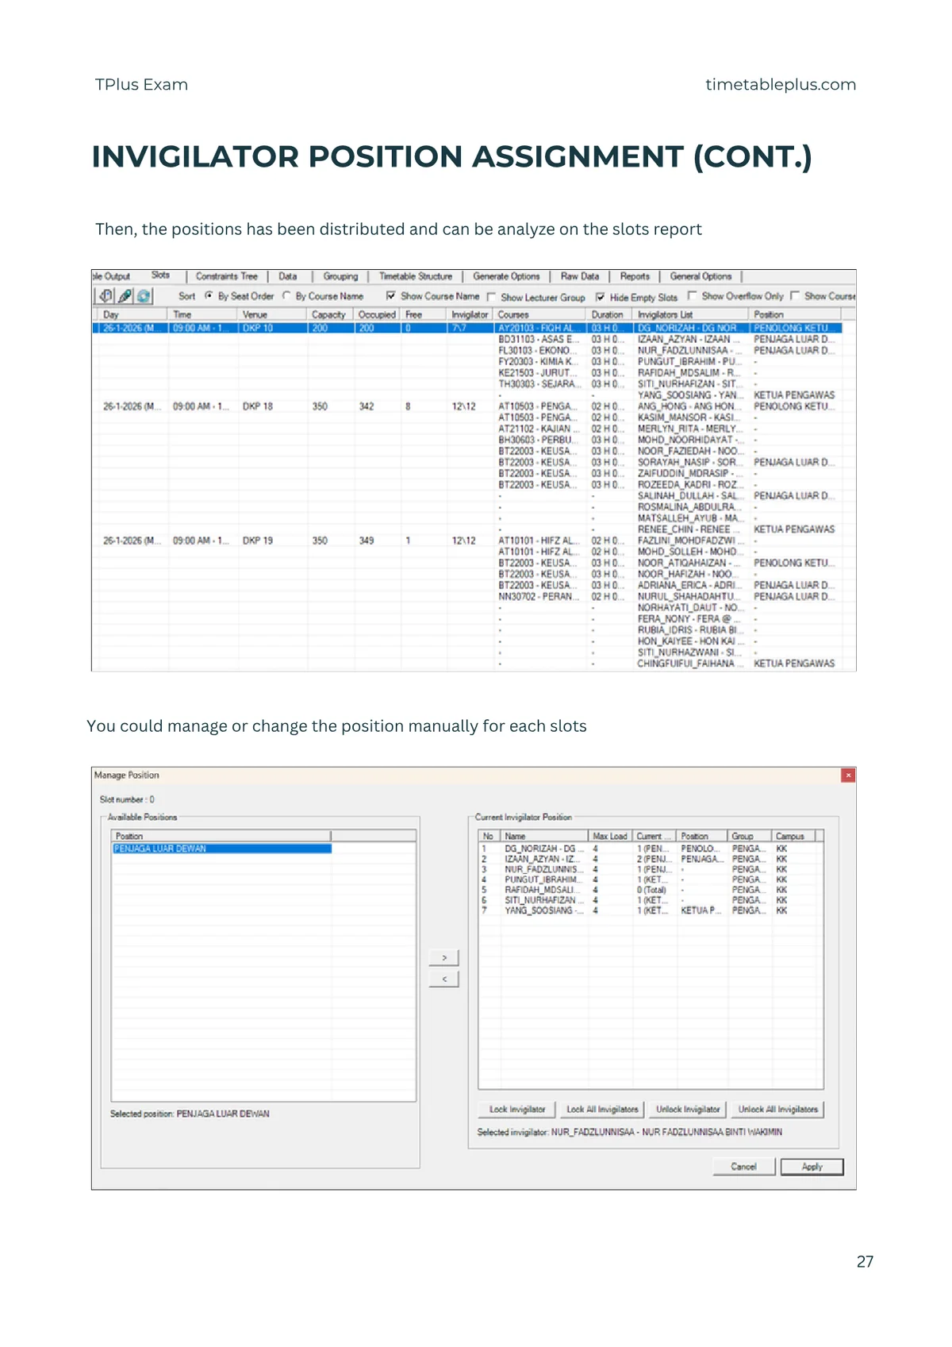Click the refresh toolbar icon
952x1347 pixels.
coord(144,296)
